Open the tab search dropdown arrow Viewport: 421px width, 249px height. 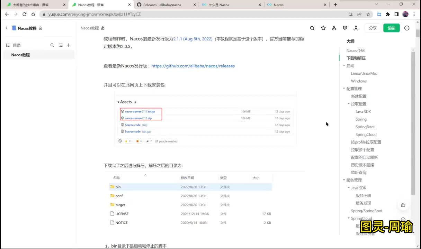click(x=376, y=4)
